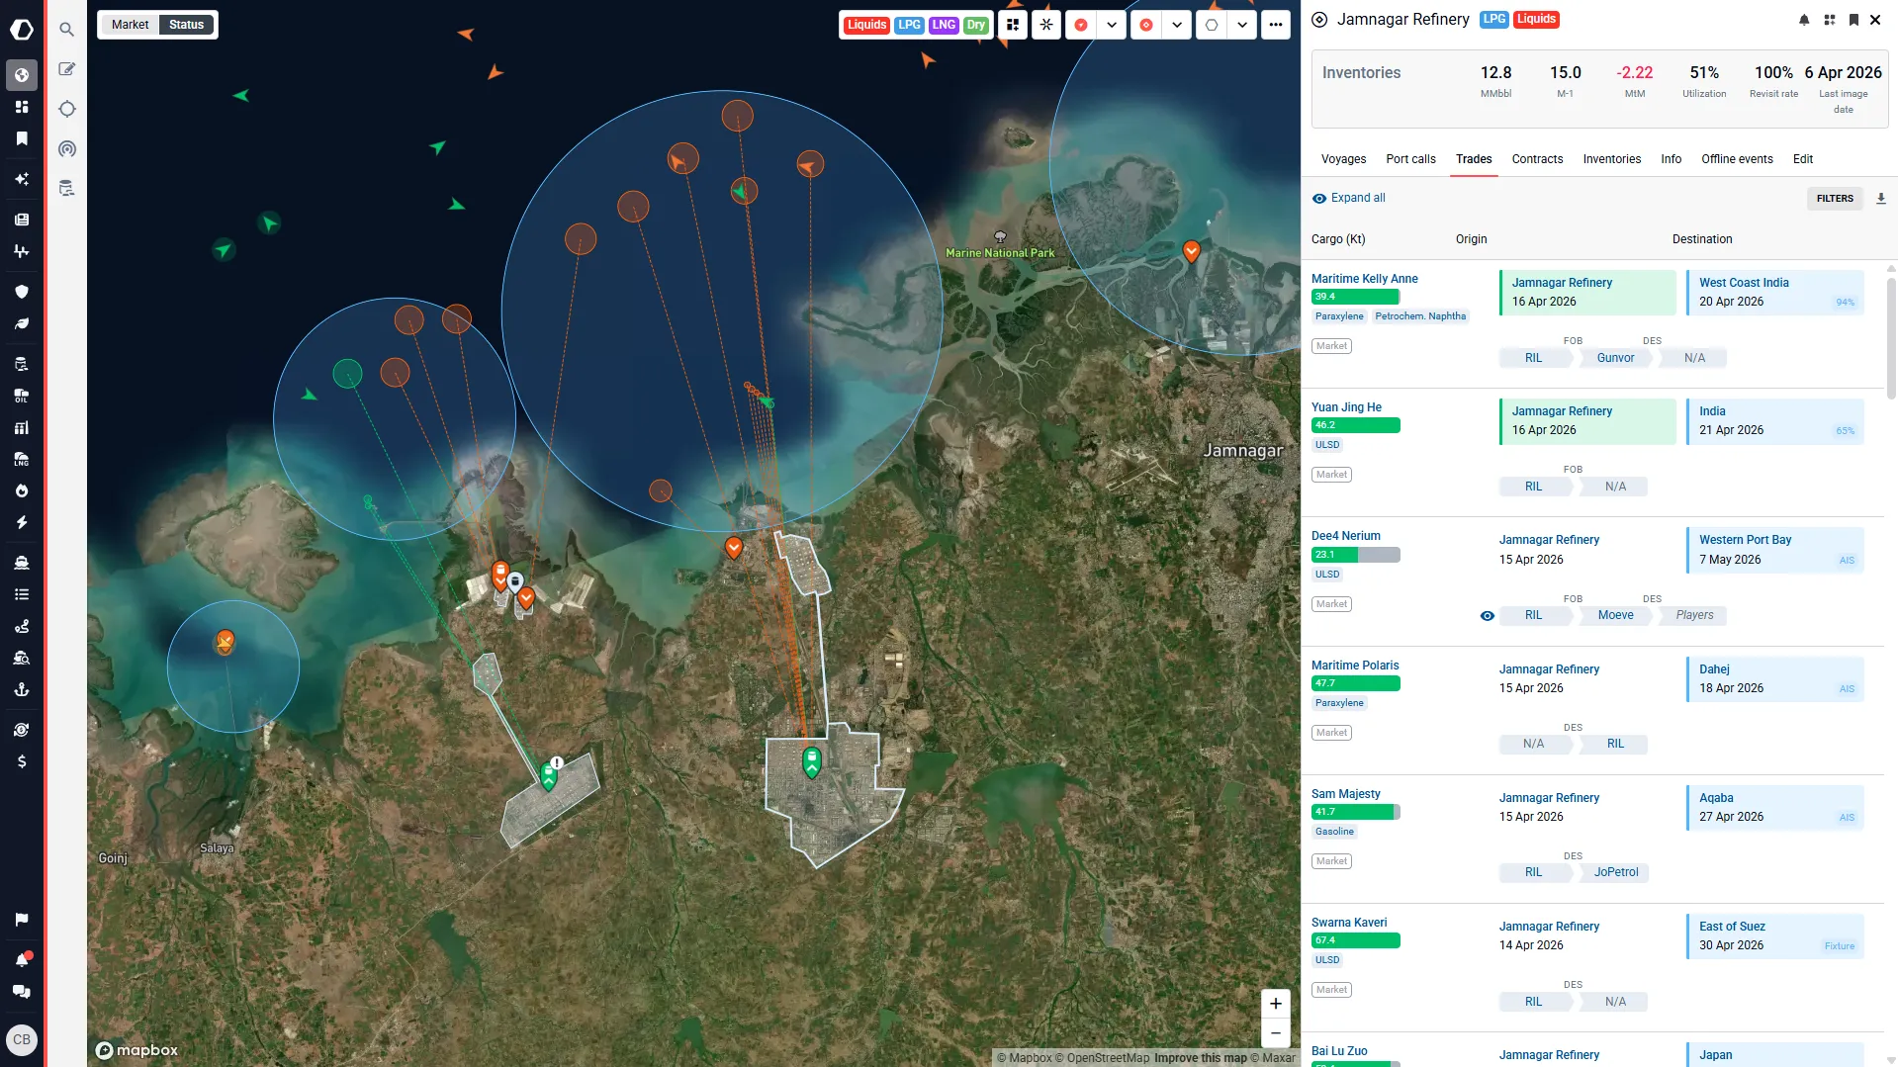Open notifications bell in the sidebar

click(x=22, y=960)
